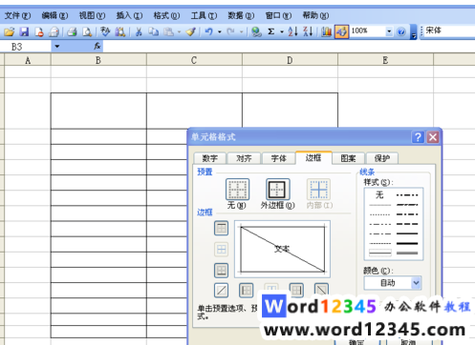Open the 帮助 menu

pos(315,15)
